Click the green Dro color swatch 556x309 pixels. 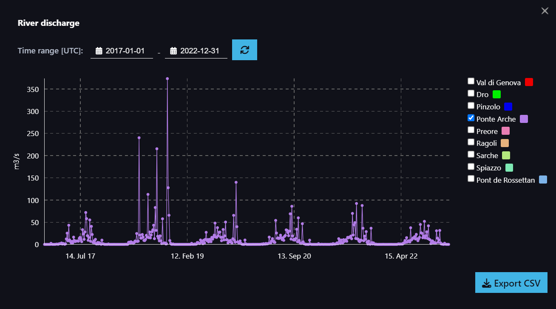click(496, 95)
